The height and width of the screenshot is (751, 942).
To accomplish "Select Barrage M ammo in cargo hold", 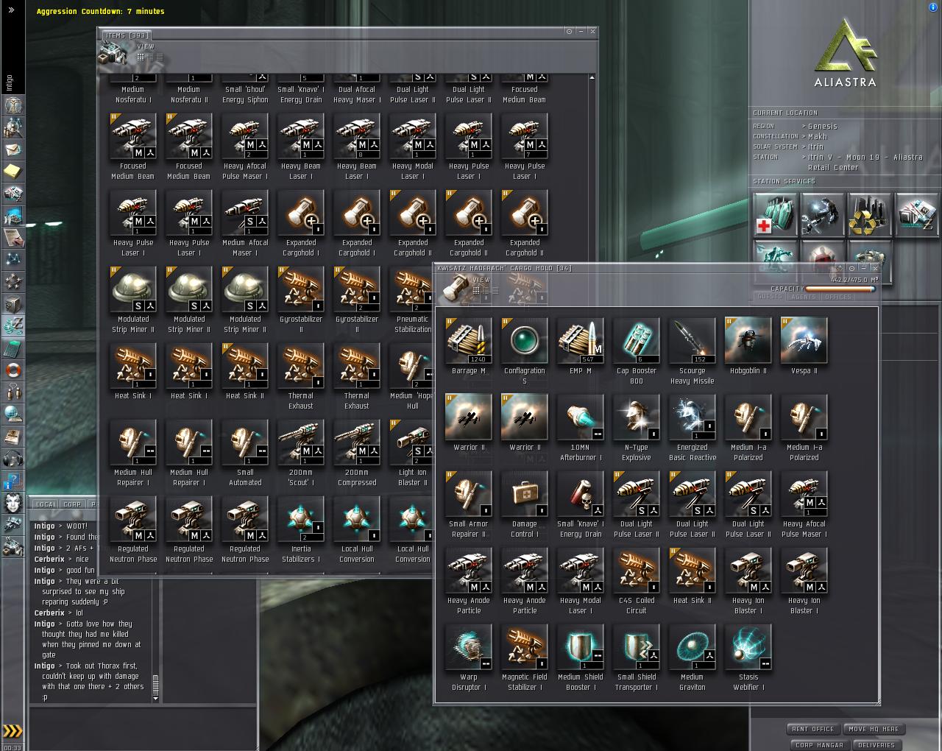I will [x=469, y=346].
